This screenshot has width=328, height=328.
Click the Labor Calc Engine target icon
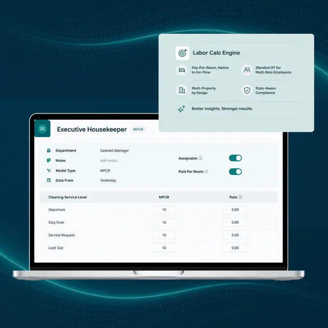pyautogui.click(x=182, y=53)
